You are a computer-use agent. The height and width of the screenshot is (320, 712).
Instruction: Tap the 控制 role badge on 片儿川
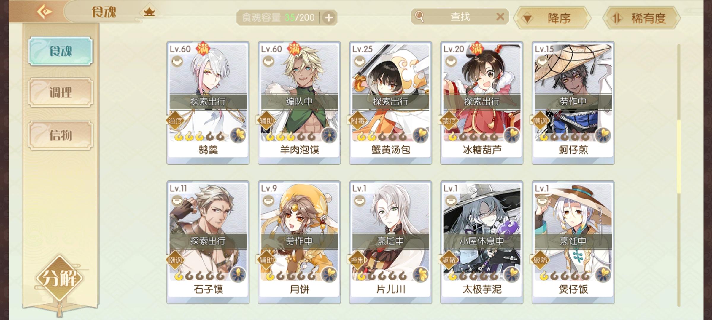[x=357, y=260]
